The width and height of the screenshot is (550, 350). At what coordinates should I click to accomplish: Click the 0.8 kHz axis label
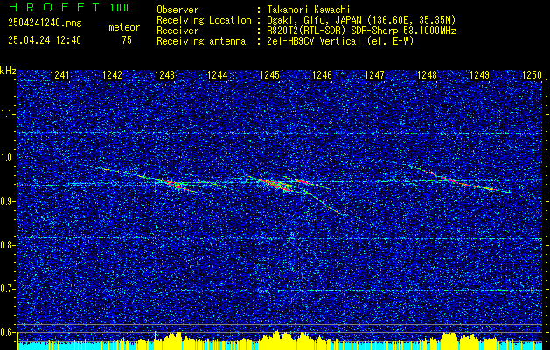[8, 245]
